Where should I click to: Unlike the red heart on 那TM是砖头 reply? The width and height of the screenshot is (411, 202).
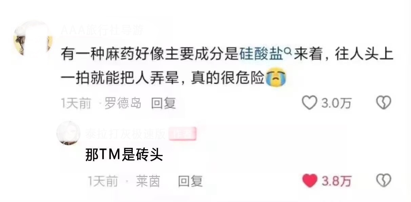pyautogui.click(x=309, y=181)
